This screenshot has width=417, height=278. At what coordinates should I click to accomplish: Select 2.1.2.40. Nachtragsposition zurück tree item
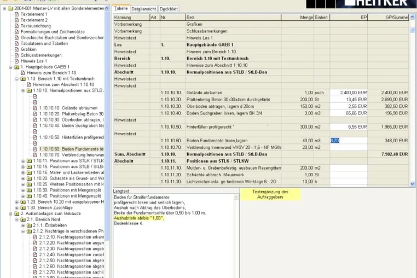pyautogui.click(x=72, y=254)
